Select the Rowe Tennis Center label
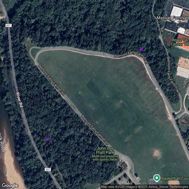The height and width of the screenshot is (189, 189). tap(180, 42)
